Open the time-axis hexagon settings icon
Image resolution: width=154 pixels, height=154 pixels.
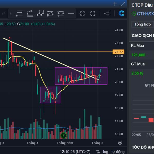(120, 143)
